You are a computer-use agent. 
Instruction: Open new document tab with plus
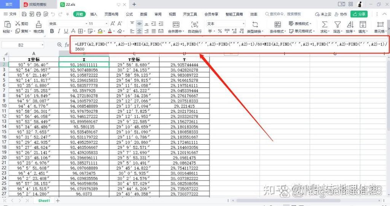point(134,4)
